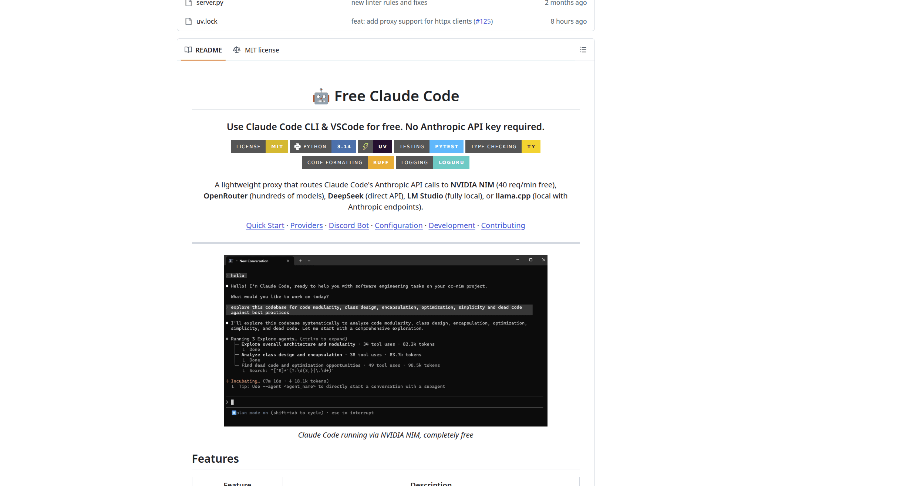Jump to the Configuration link
Viewport: 913px width, 486px height.
[x=398, y=225]
